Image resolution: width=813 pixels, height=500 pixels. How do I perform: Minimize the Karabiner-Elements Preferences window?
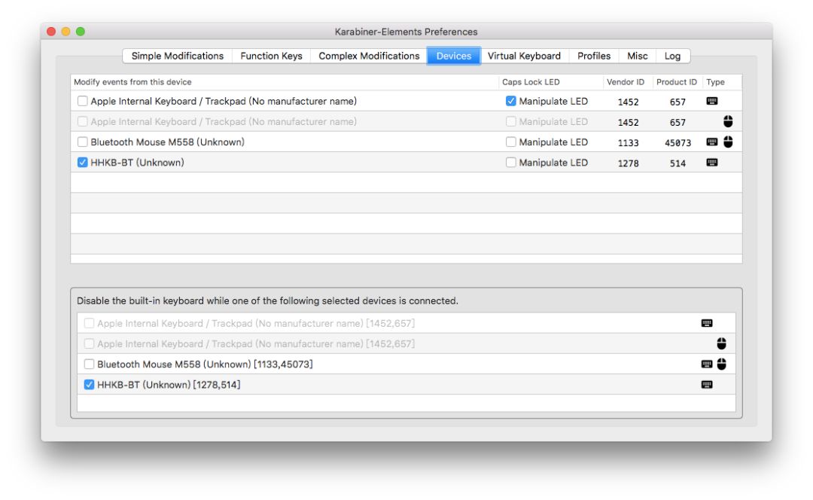click(x=65, y=32)
